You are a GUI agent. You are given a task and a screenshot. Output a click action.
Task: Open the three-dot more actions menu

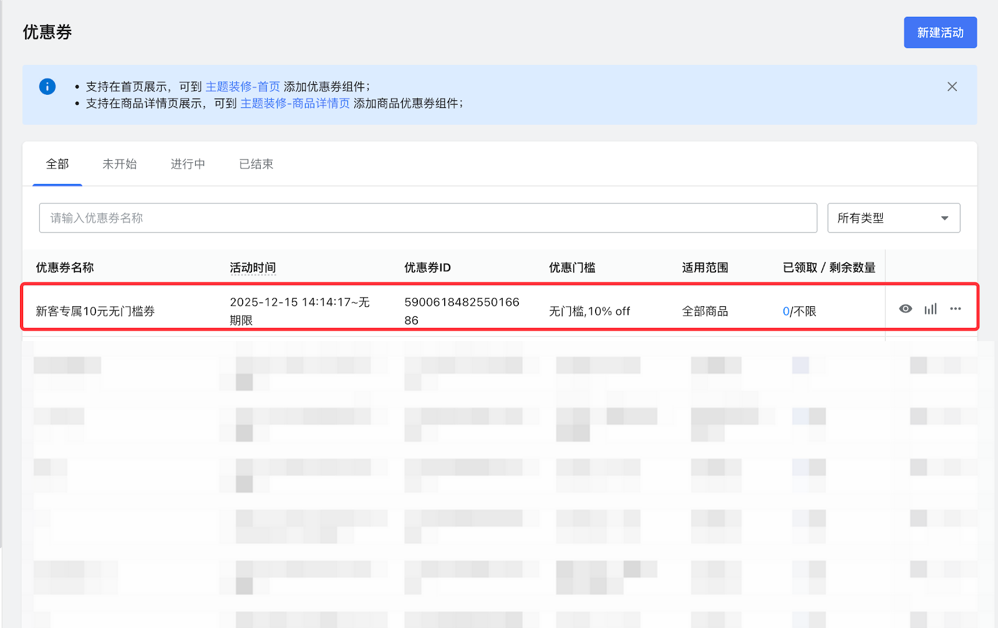click(x=955, y=309)
